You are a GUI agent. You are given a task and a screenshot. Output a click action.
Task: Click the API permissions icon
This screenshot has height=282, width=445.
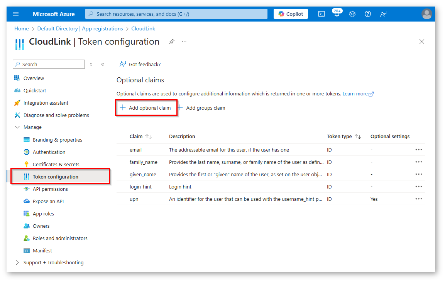26,189
